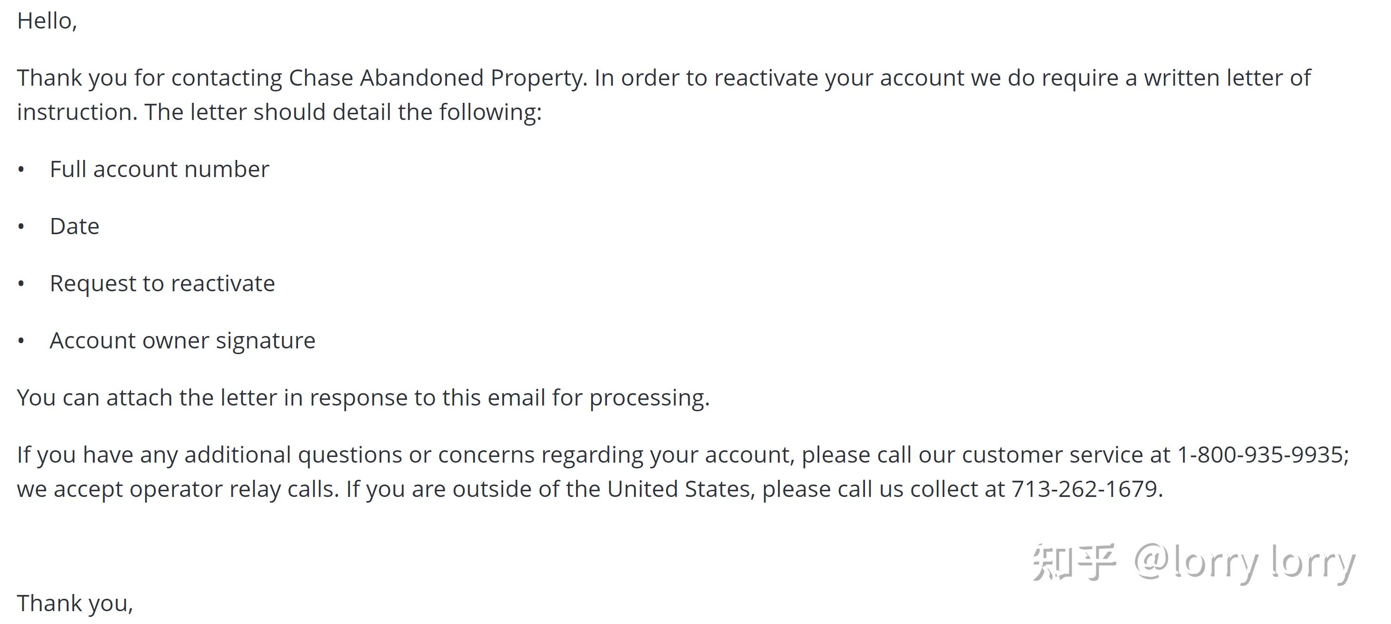This screenshot has width=1391, height=624.
Task: Click the collect phone number 713-262-1679
Action: pyautogui.click(x=1084, y=490)
